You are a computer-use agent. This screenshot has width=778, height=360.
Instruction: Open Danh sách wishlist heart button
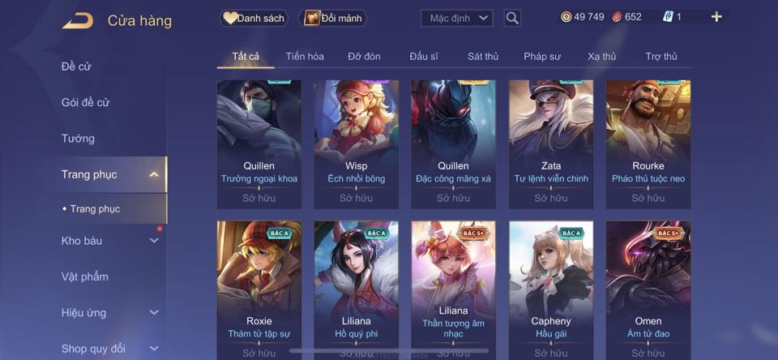pos(254,19)
